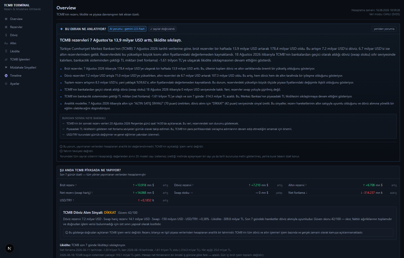Click the 0 mn $ swap value

pyautogui.click(x=262, y=193)
